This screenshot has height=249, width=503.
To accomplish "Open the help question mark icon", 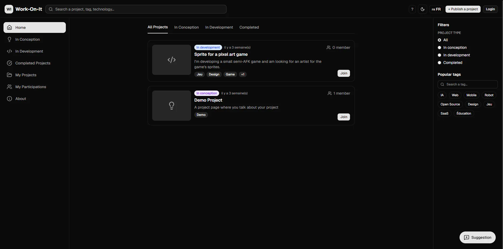I will coord(412,9).
